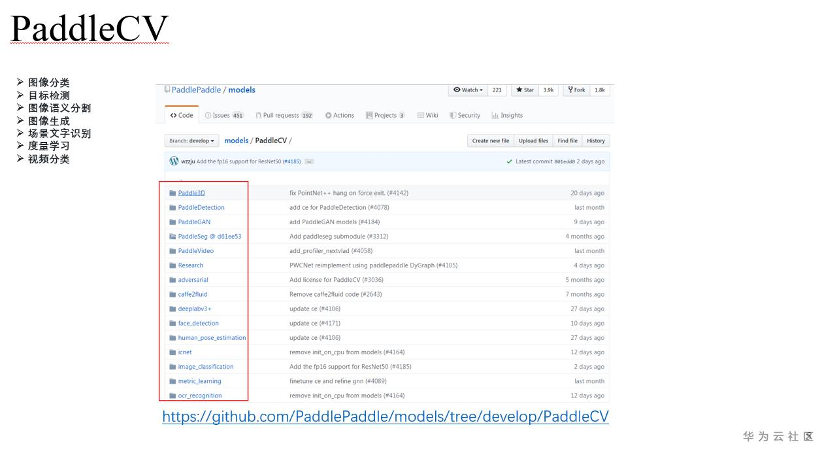The height and width of the screenshot is (453, 822).
Task: Click the Star button
Action: pos(525,90)
